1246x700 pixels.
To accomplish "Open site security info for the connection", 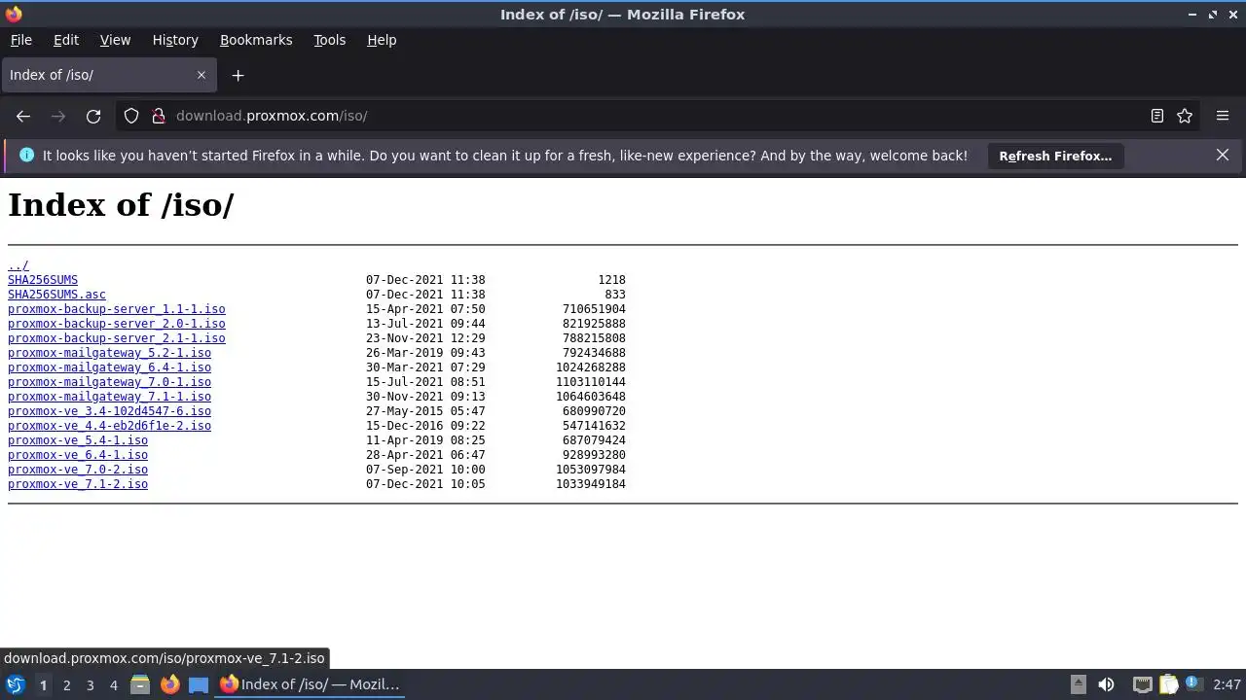I will tap(159, 116).
